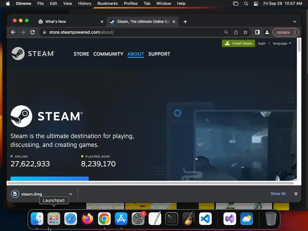Click the login link
308x231 pixels.
coord(262,43)
